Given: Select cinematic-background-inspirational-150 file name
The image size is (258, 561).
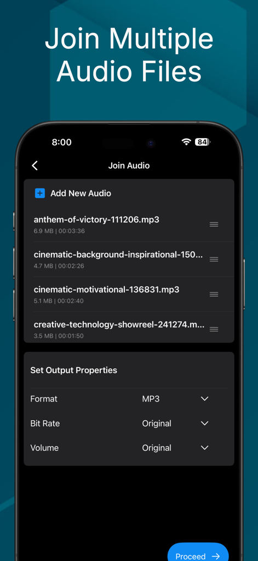Looking at the screenshot, I should pyautogui.click(x=118, y=255).
